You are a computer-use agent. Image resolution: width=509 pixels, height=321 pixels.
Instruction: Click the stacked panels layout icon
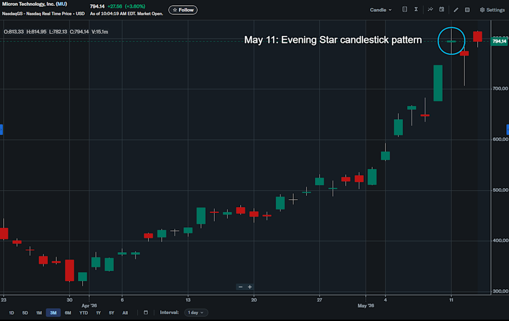(x=467, y=10)
